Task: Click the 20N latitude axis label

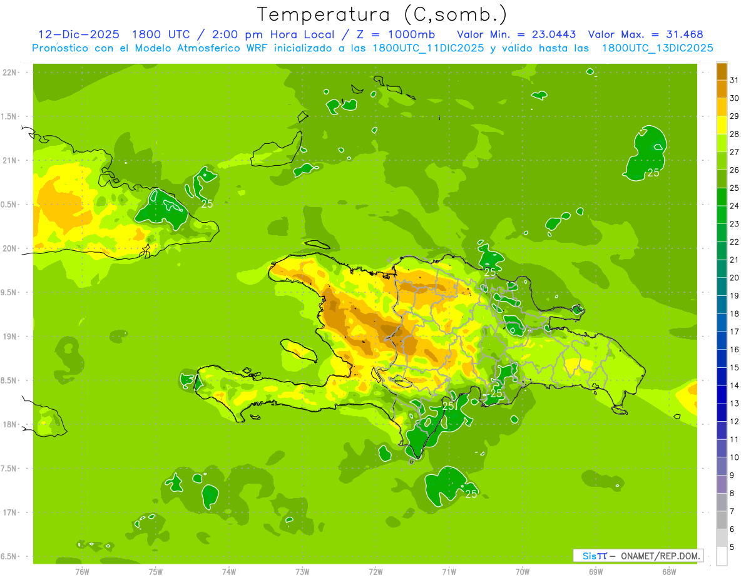Action: point(11,249)
